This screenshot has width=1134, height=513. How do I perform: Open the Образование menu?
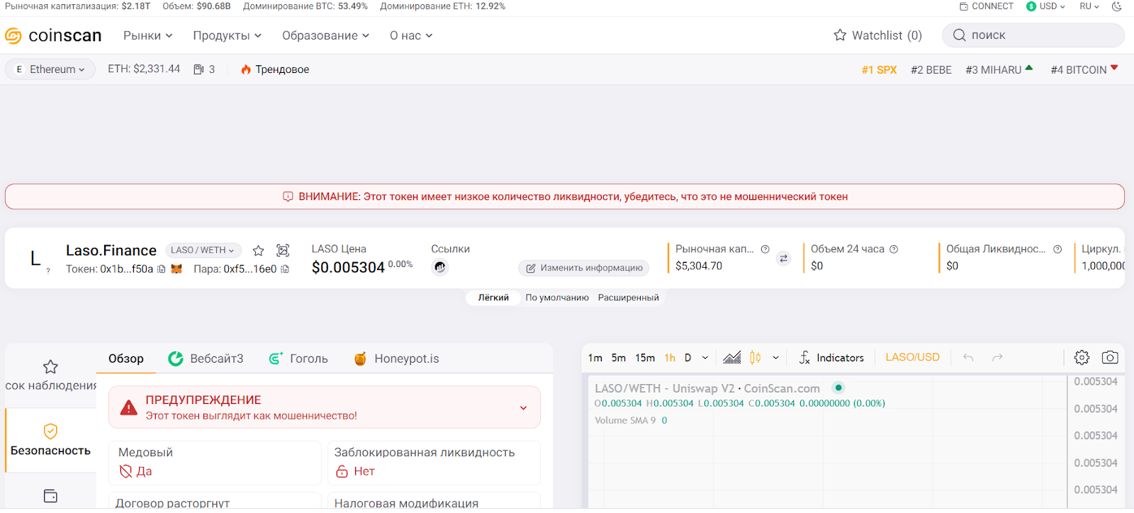click(x=325, y=35)
